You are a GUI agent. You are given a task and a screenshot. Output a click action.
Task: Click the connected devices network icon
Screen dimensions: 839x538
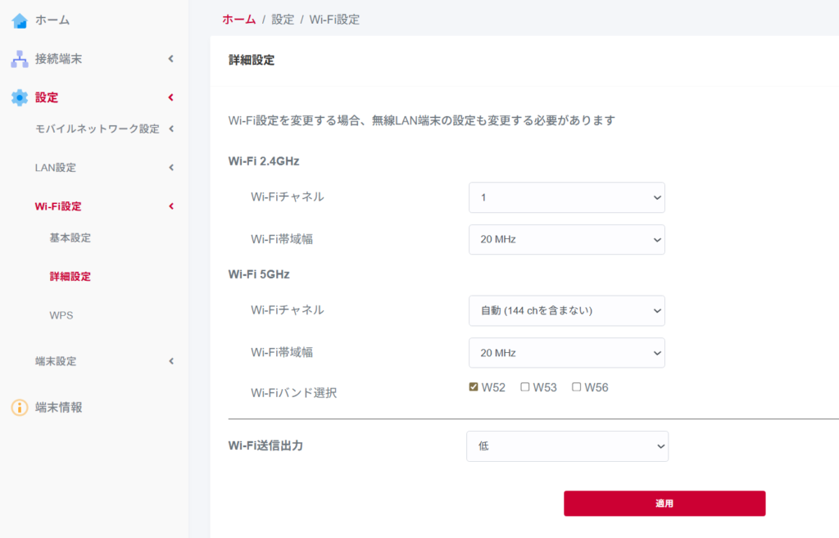[x=19, y=59]
